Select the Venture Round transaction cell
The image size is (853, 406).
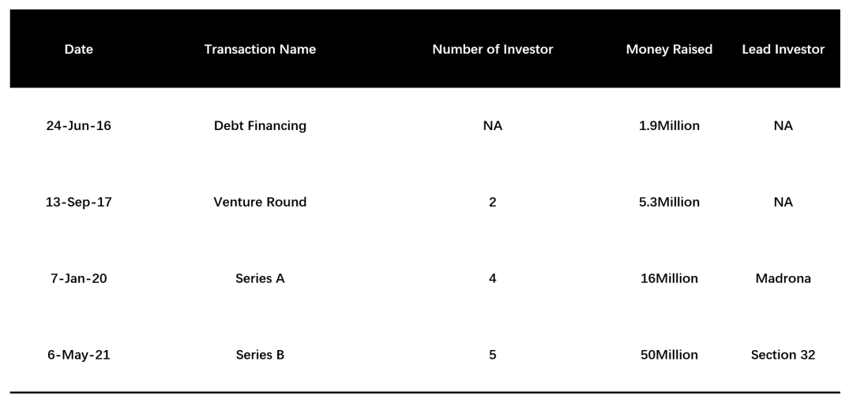click(x=260, y=203)
